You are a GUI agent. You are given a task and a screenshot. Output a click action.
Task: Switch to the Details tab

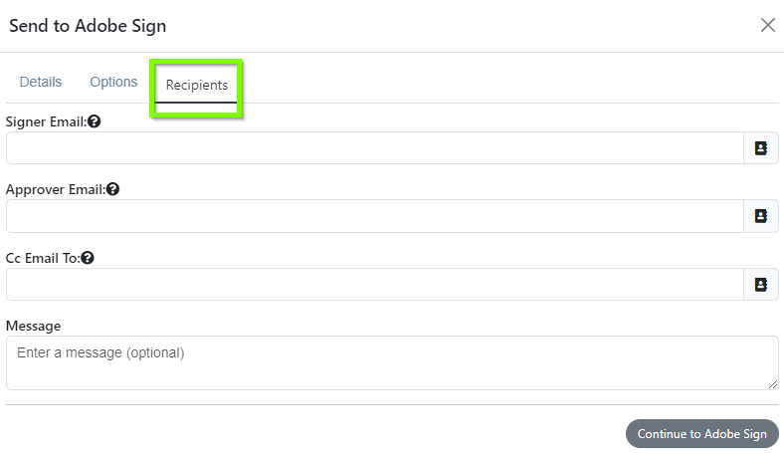(x=41, y=82)
